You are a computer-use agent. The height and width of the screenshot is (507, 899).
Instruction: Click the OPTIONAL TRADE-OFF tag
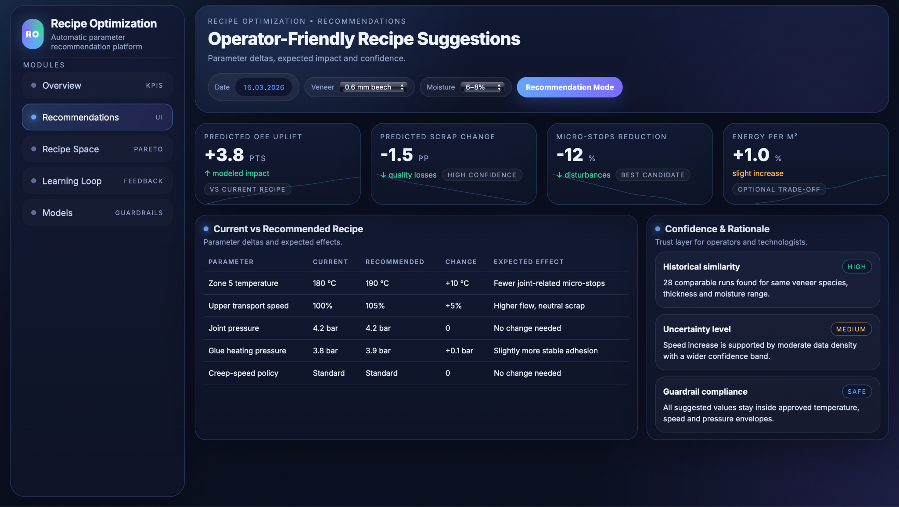779,190
